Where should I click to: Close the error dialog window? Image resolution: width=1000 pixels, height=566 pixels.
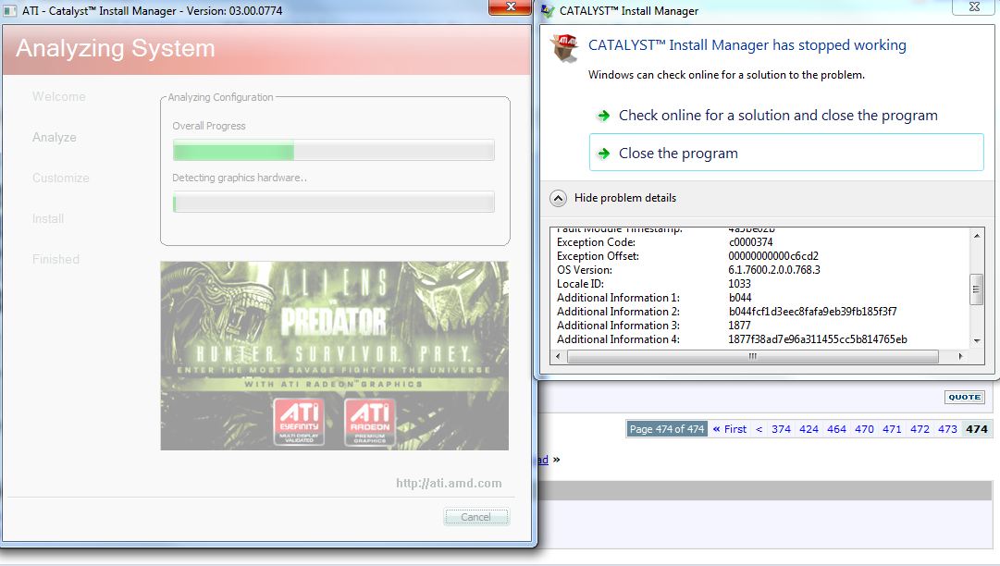pyautogui.click(x=974, y=7)
